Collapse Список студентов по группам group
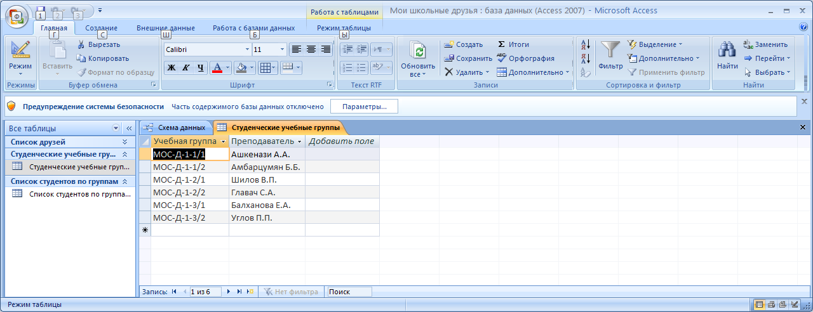813x312 pixels. tap(124, 181)
